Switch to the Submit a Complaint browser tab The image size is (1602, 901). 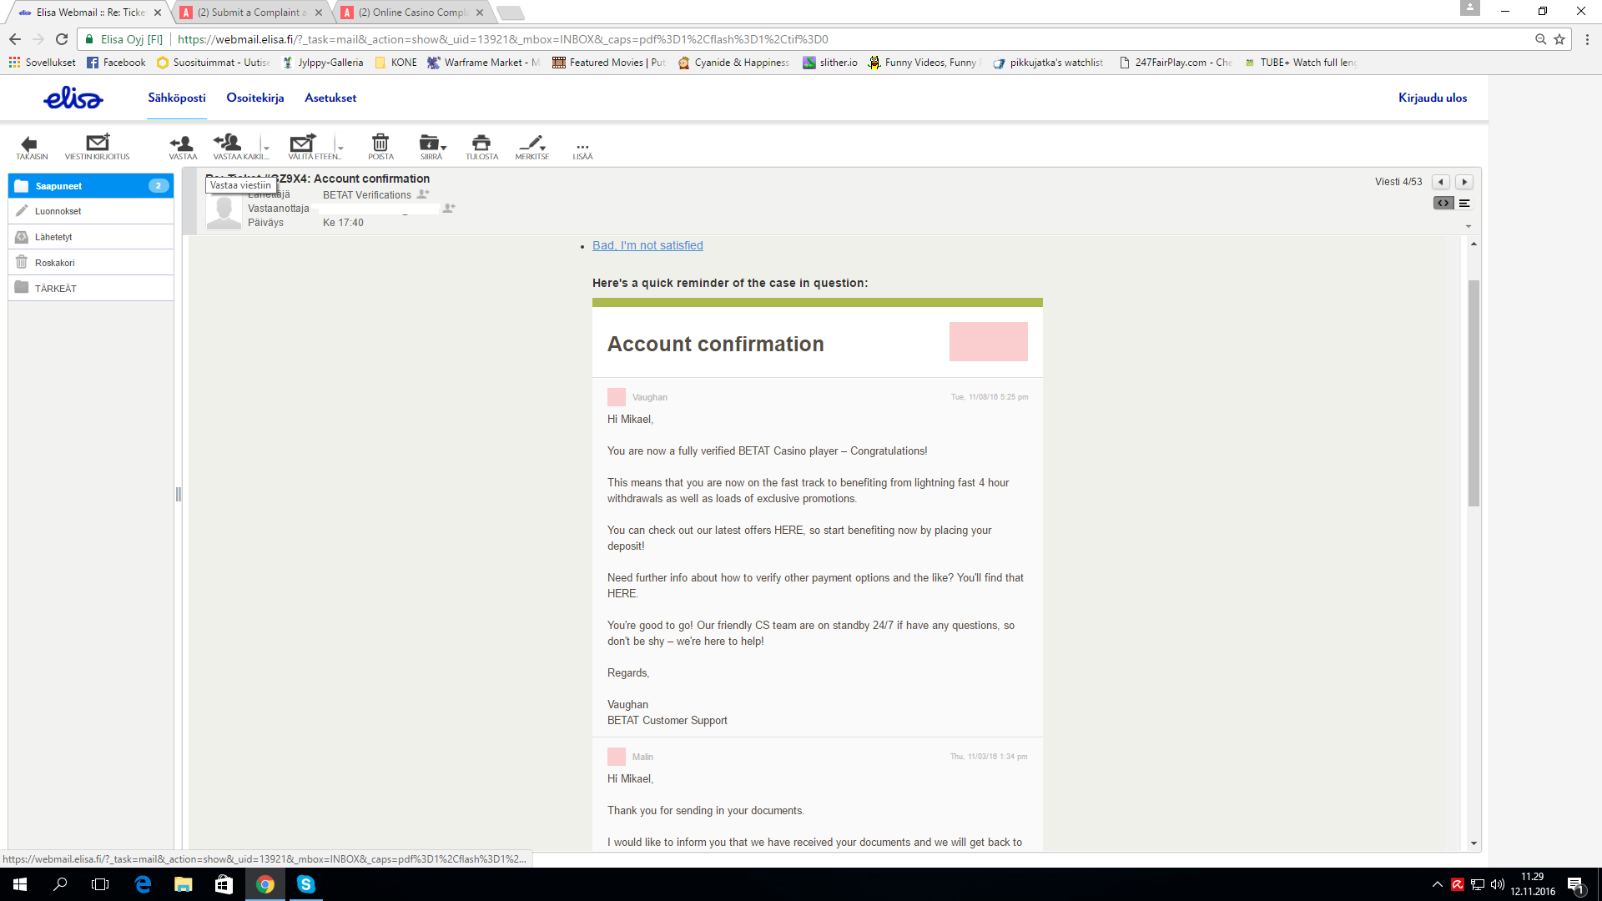point(250,13)
